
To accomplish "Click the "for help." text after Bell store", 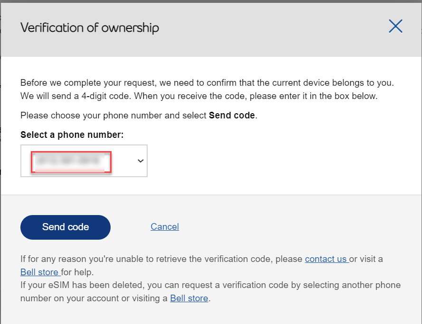I will click(78, 272).
